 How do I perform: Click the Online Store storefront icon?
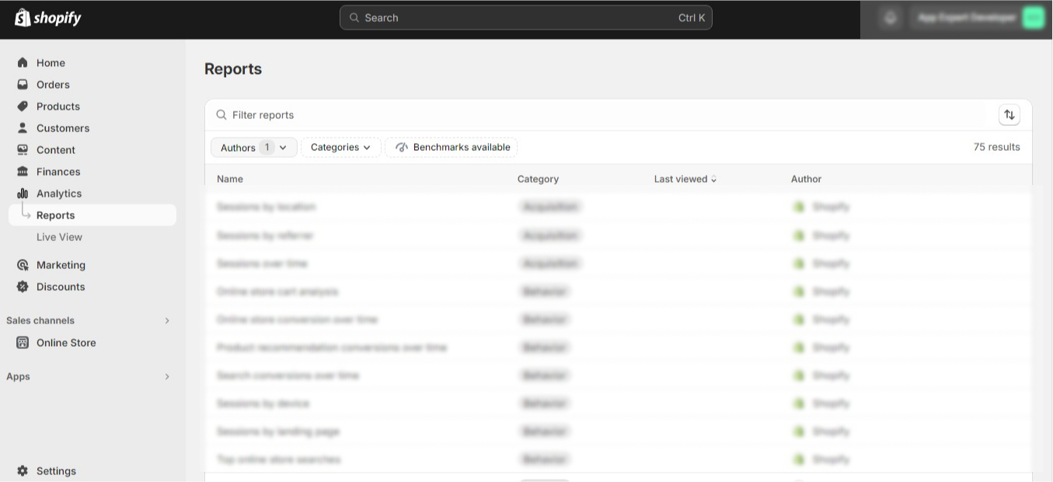[23, 342]
